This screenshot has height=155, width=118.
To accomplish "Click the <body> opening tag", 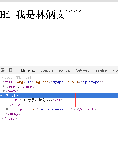I will pos(12,91).
